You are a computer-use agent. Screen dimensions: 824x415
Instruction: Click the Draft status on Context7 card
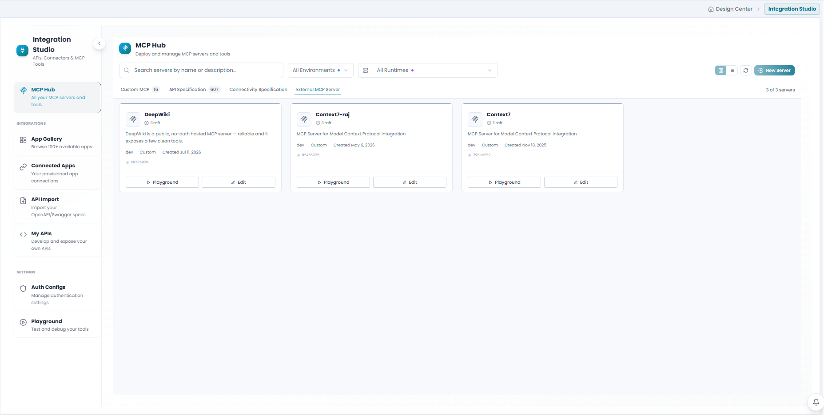(495, 123)
